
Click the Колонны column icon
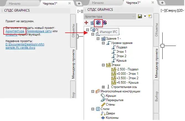[x=103, y=118]
